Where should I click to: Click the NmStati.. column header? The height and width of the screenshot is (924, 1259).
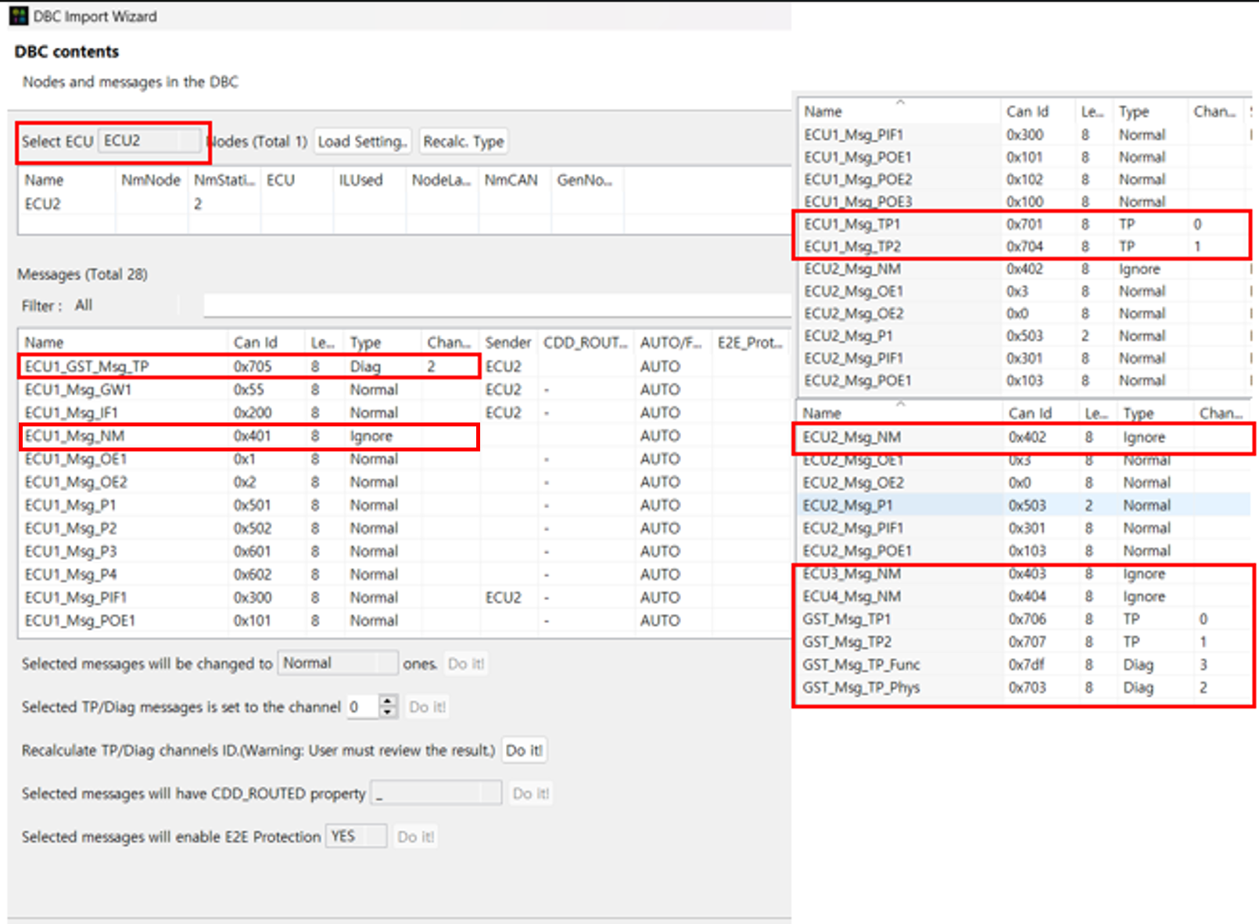coord(224,180)
